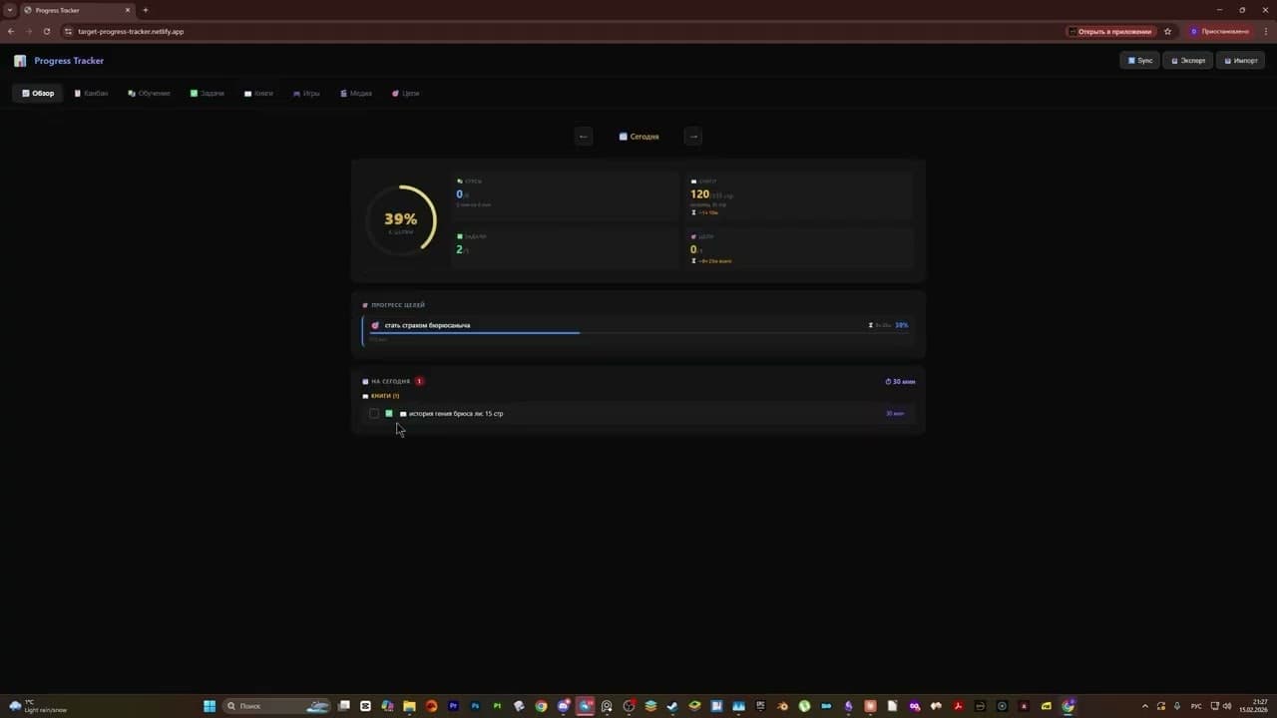
Task: Open the Progress Tracker app logo icon
Action: tap(20, 61)
